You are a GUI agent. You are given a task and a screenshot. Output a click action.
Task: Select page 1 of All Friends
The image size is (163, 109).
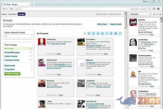tap(84, 34)
